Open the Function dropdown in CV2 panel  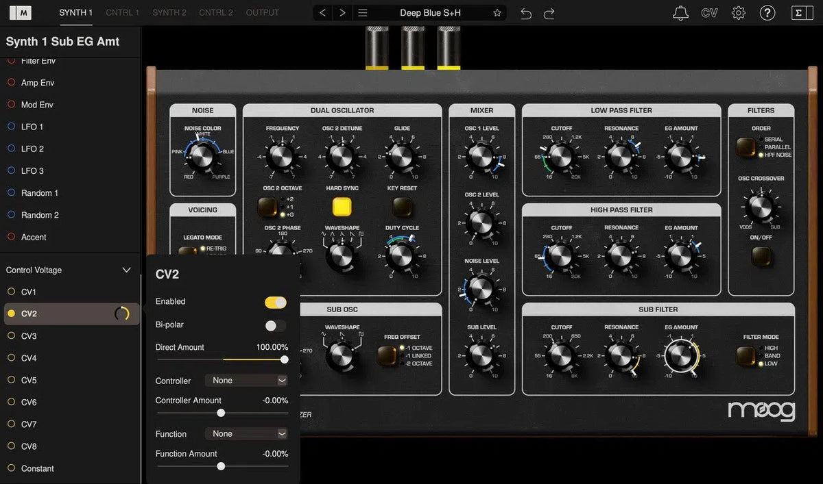point(246,433)
